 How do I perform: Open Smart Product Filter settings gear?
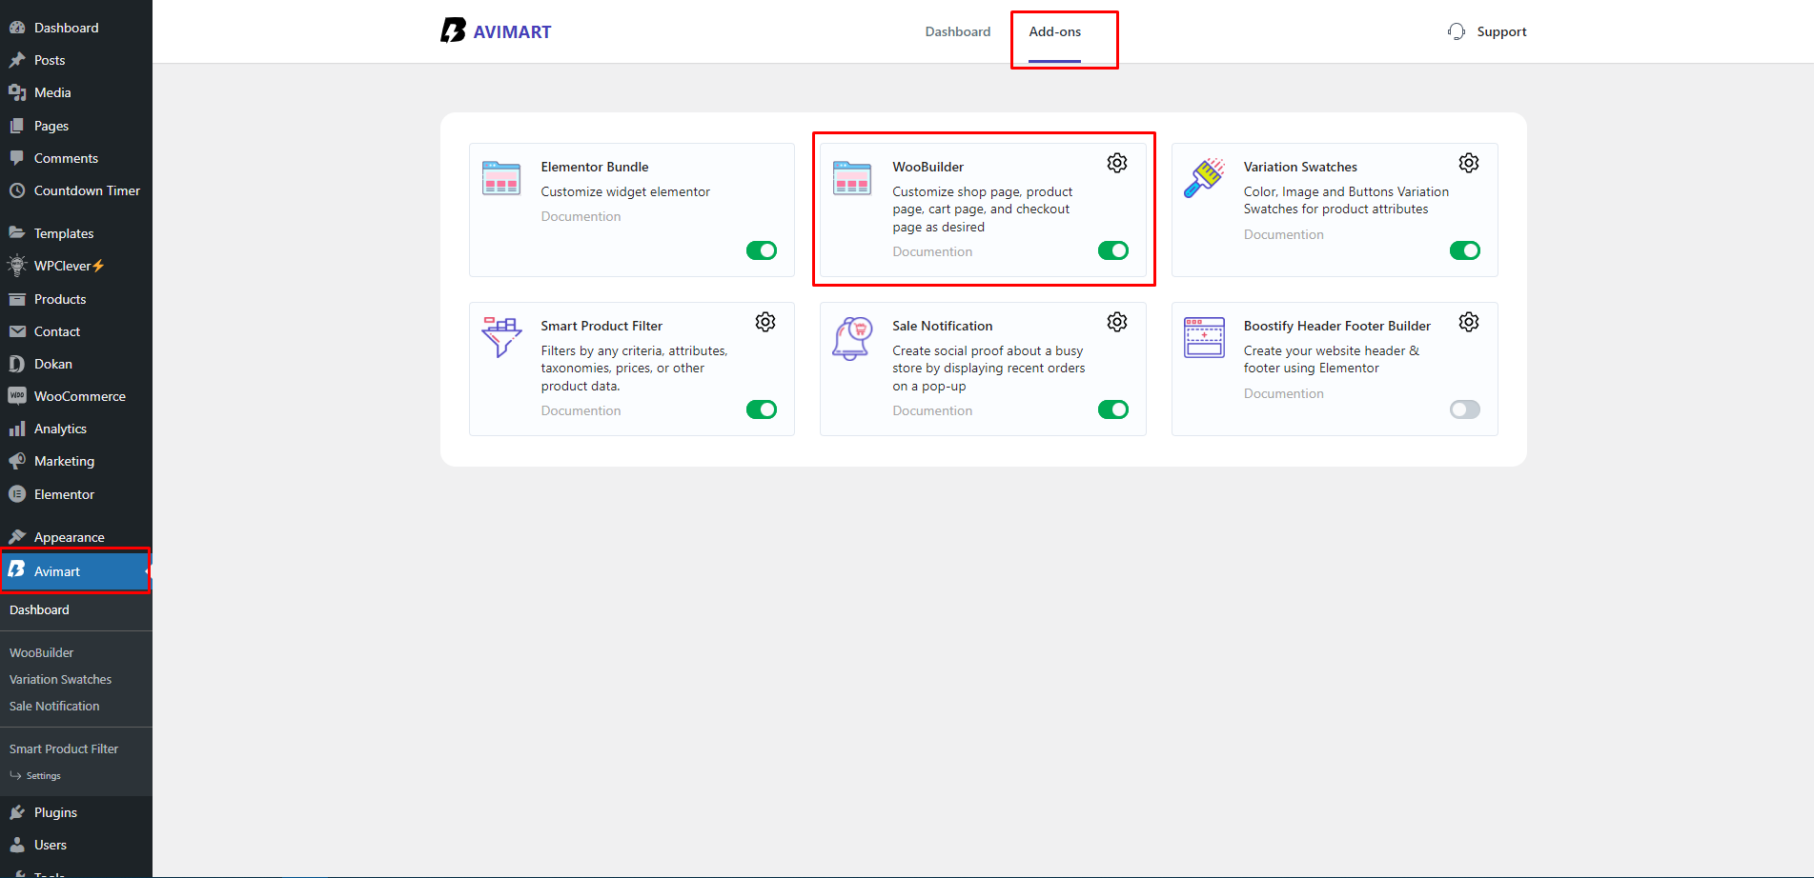point(765,322)
